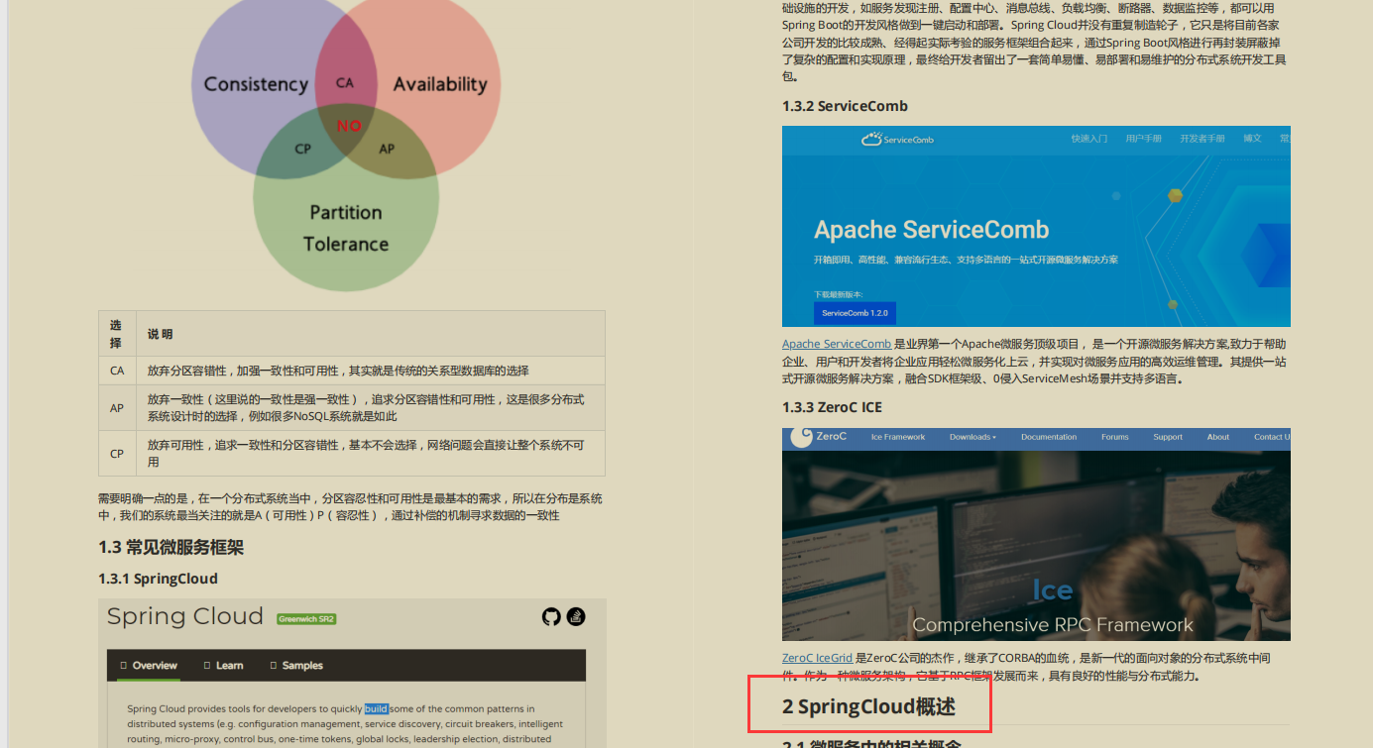Click the highlighted word build

[376, 708]
